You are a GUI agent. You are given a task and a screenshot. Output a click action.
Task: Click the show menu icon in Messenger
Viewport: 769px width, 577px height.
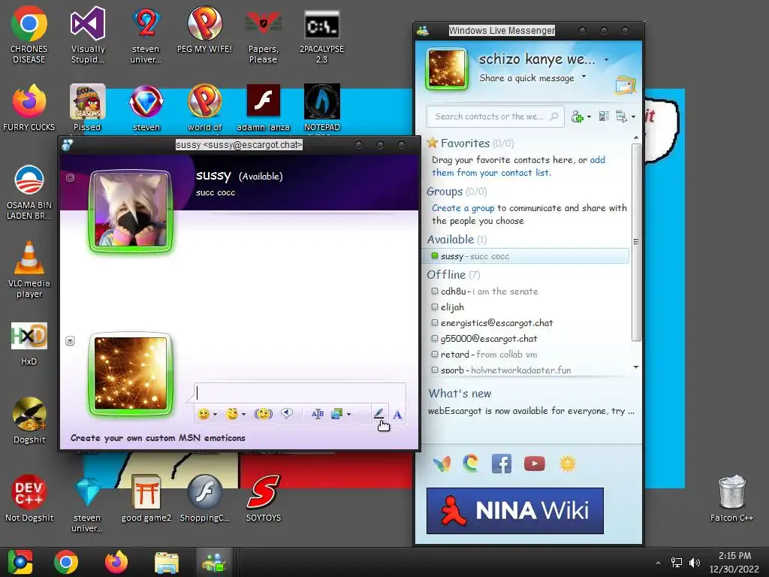621,116
